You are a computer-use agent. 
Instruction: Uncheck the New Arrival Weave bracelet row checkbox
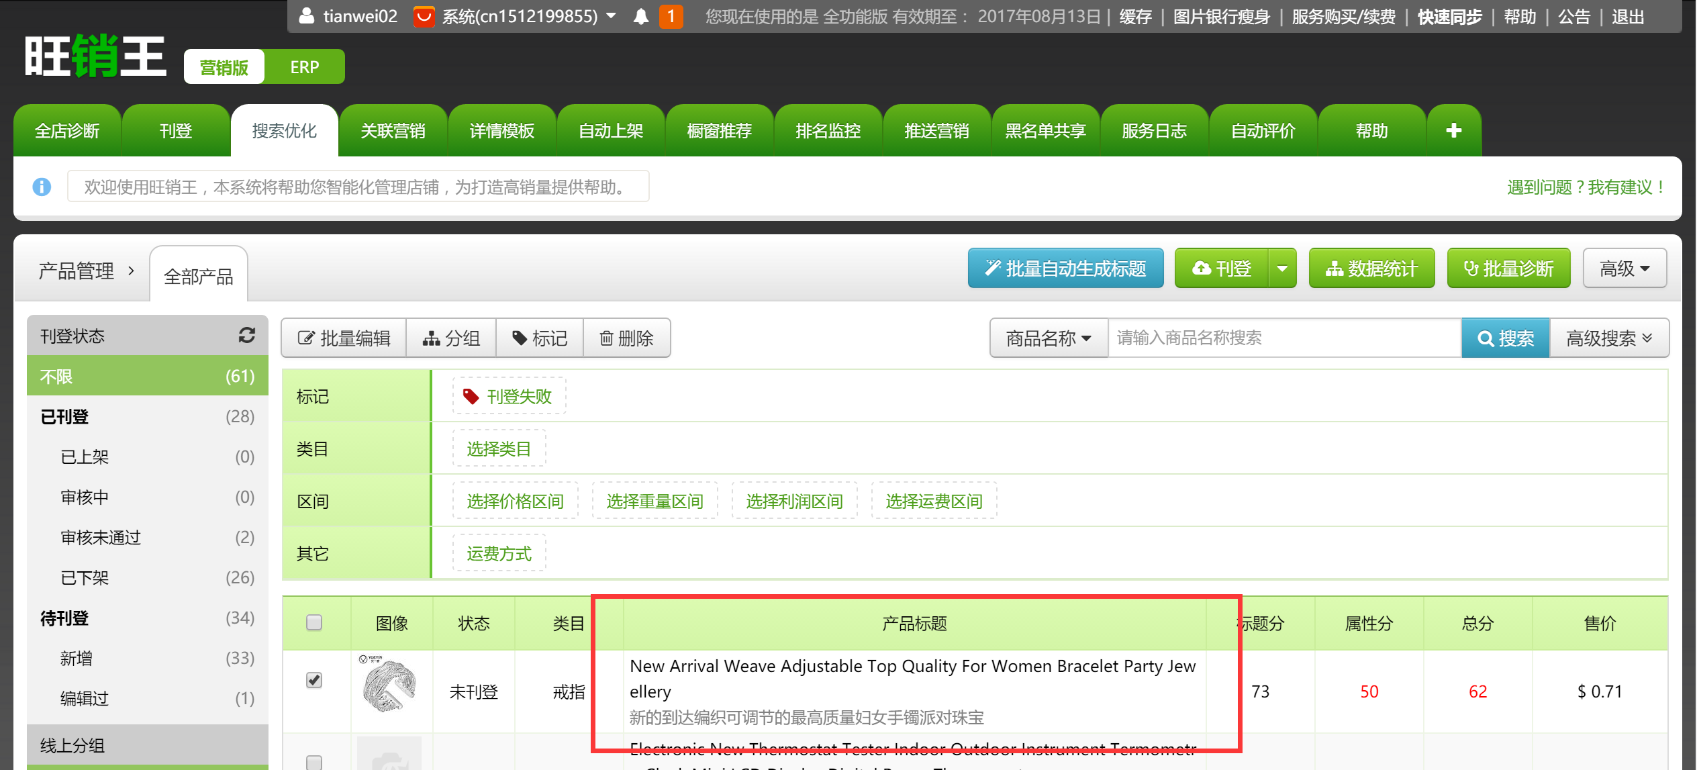[x=313, y=680]
